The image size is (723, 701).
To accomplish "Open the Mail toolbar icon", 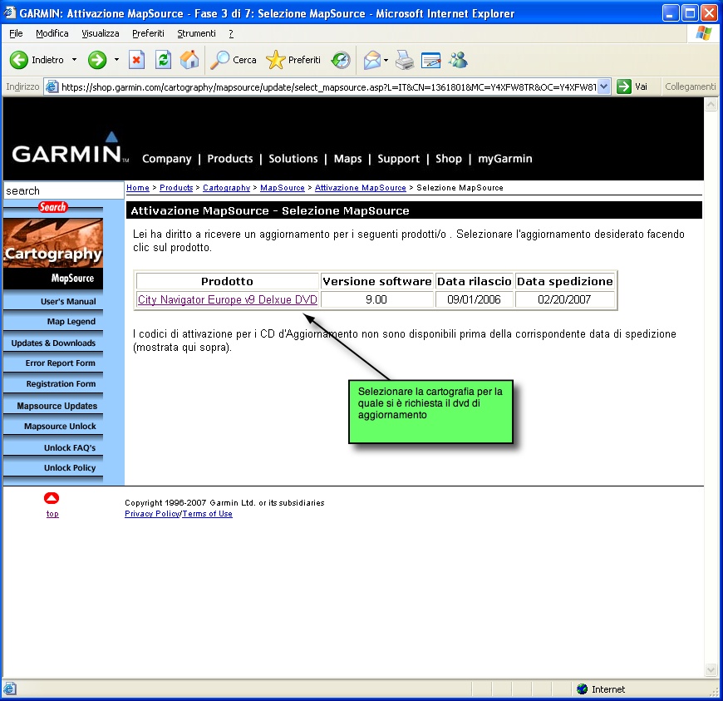I will click(372, 60).
